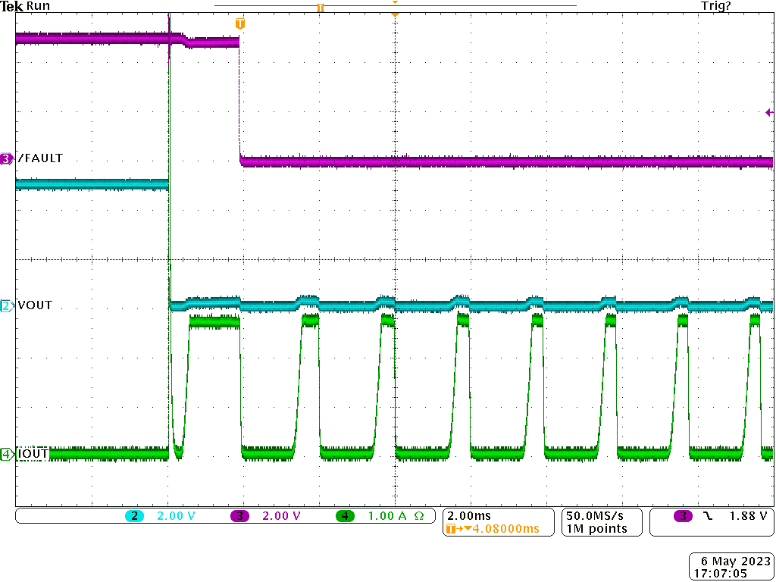Click the Trig? status indicator
The width and height of the screenshot is (776, 582).
pyautogui.click(x=715, y=5)
